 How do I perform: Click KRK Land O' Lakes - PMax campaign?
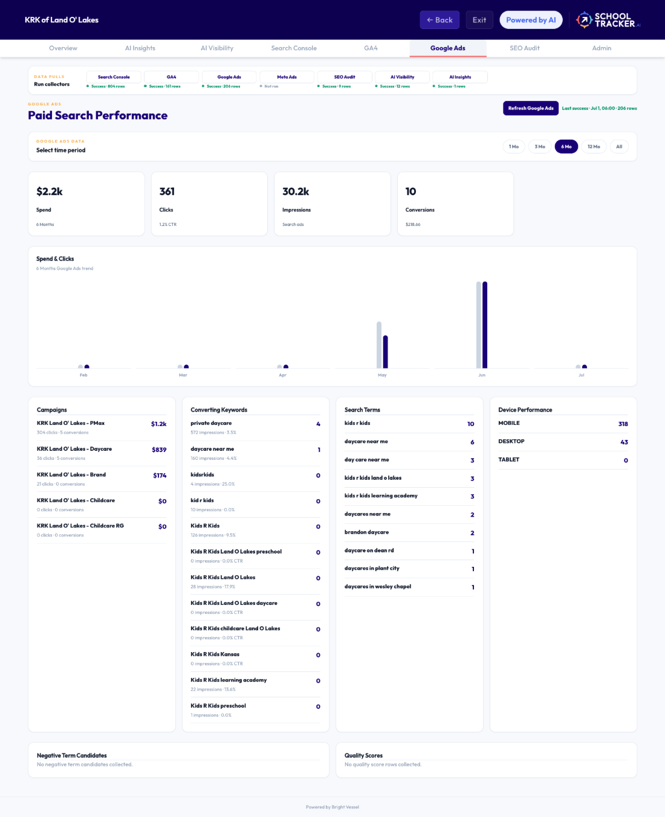(x=102, y=427)
